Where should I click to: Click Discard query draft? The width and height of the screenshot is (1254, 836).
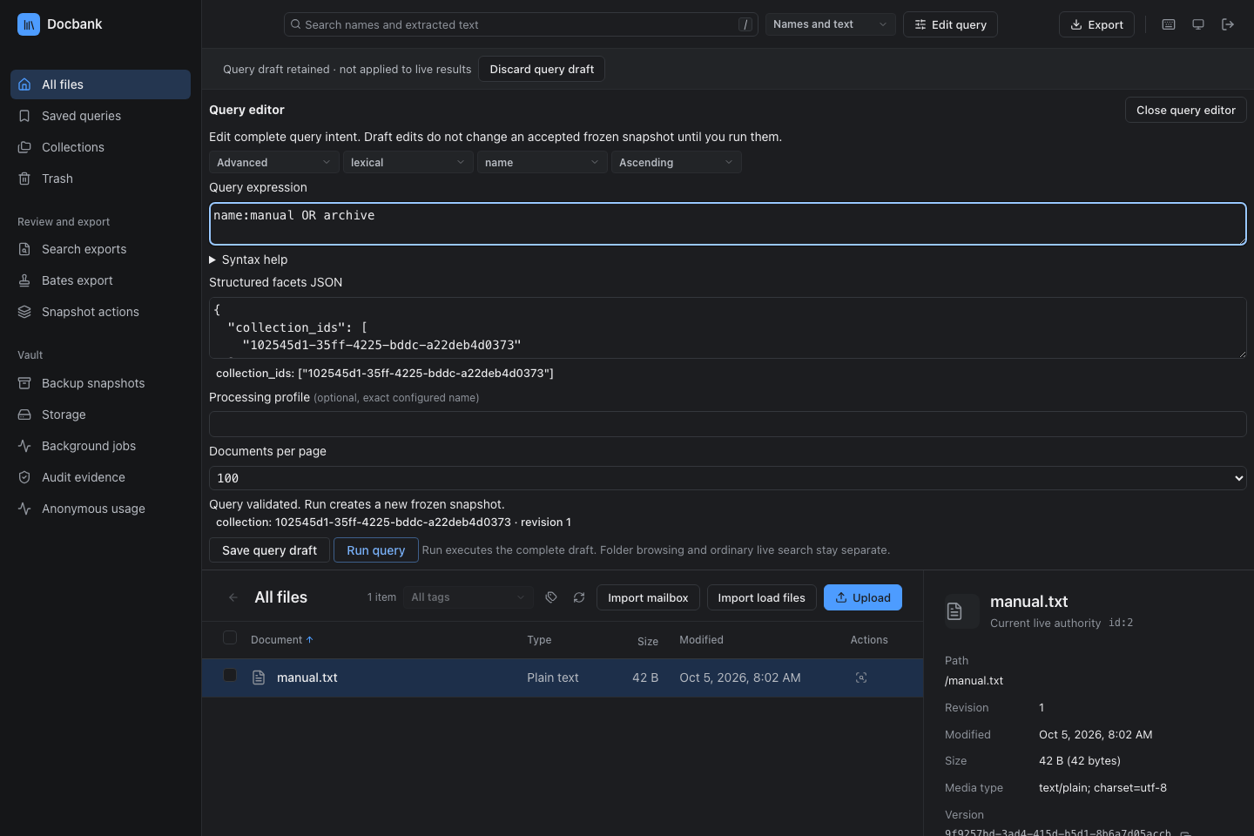pyautogui.click(x=542, y=69)
